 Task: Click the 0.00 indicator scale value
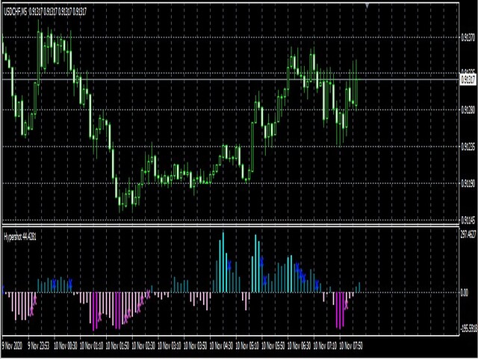point(465,293)
